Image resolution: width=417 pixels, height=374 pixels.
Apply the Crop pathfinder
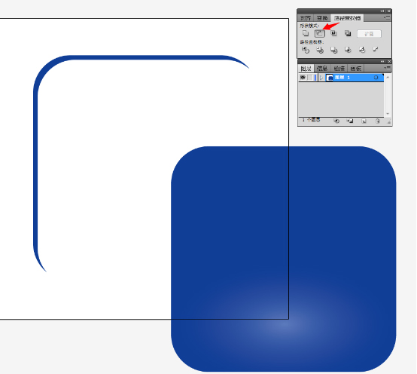(348, 50)
